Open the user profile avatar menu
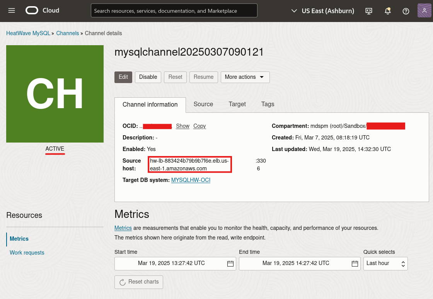The image size is (433, 299). (424, 10)
